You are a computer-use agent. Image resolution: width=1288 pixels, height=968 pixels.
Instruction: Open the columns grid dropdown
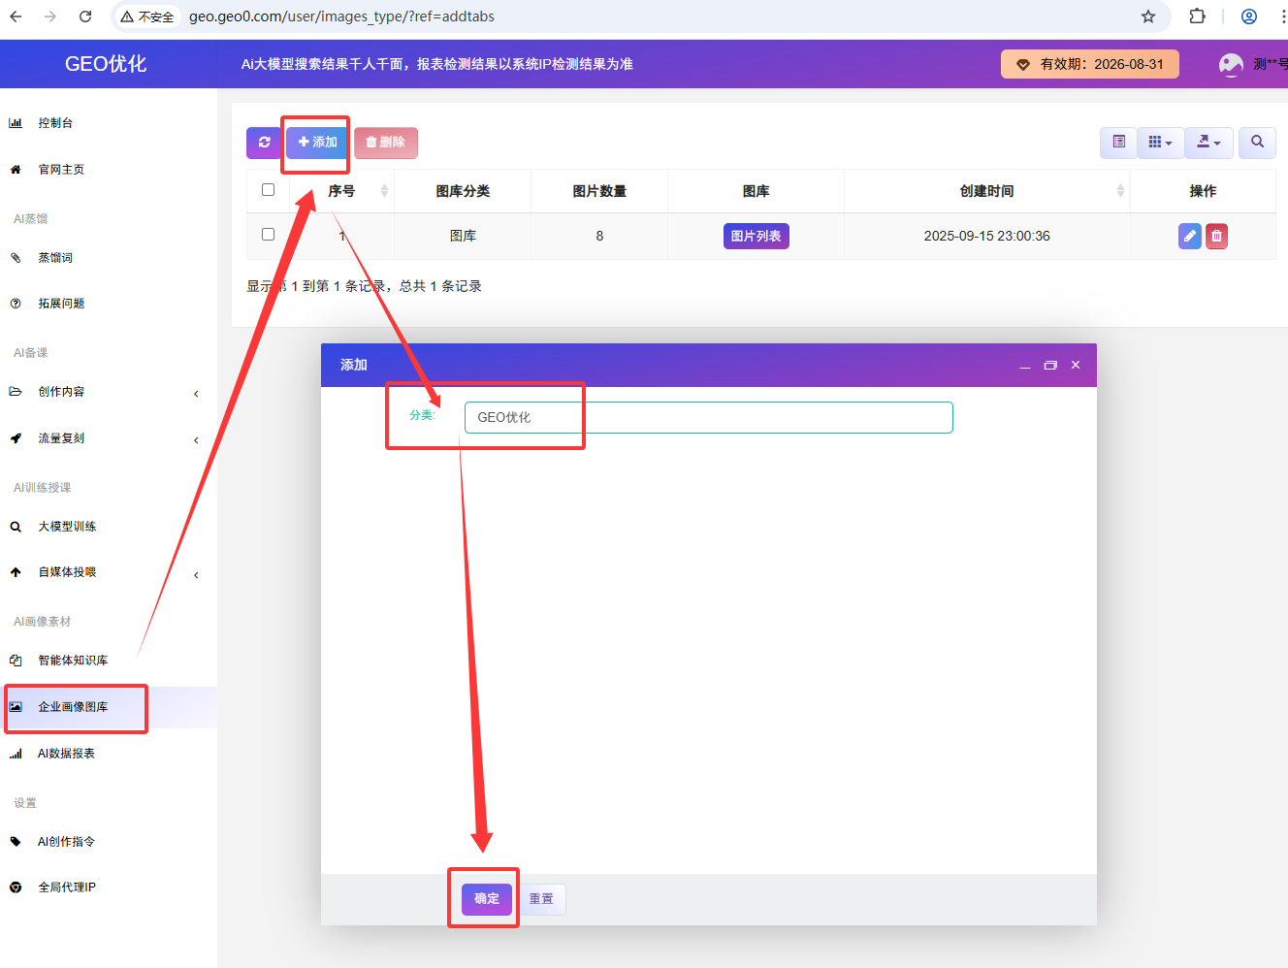(x=1160, y=143)
